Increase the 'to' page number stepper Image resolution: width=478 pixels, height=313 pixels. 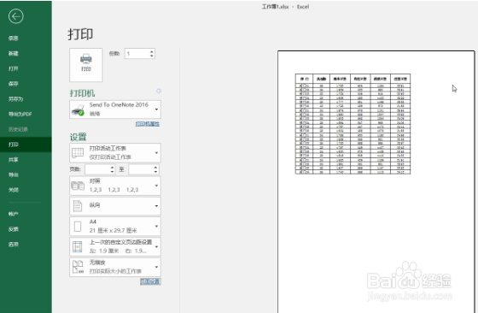point(155,168)
